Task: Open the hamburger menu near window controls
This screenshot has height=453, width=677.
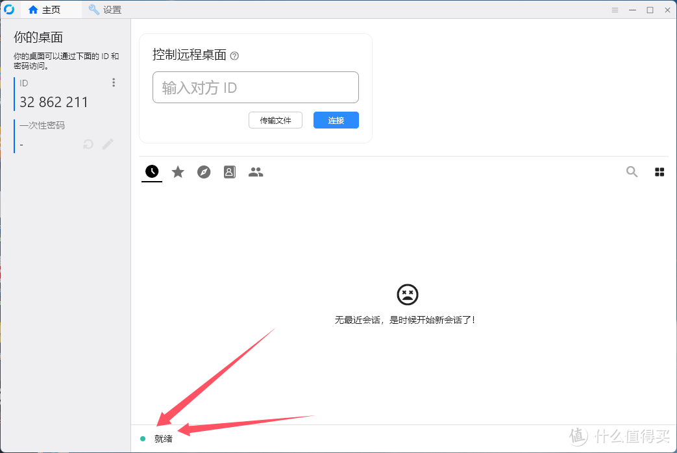Action: [x=614, y=9]
